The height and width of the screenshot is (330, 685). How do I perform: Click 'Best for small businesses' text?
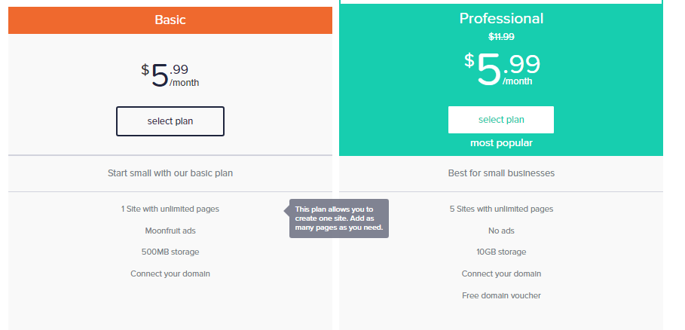click(501, 173)
